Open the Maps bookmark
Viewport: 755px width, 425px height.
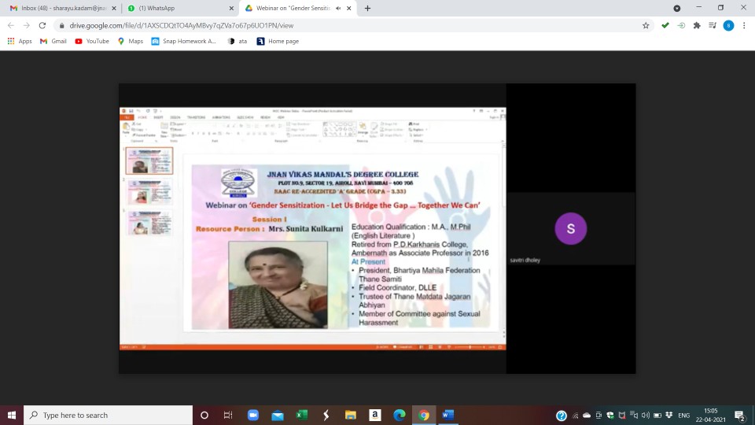point(131,42)
